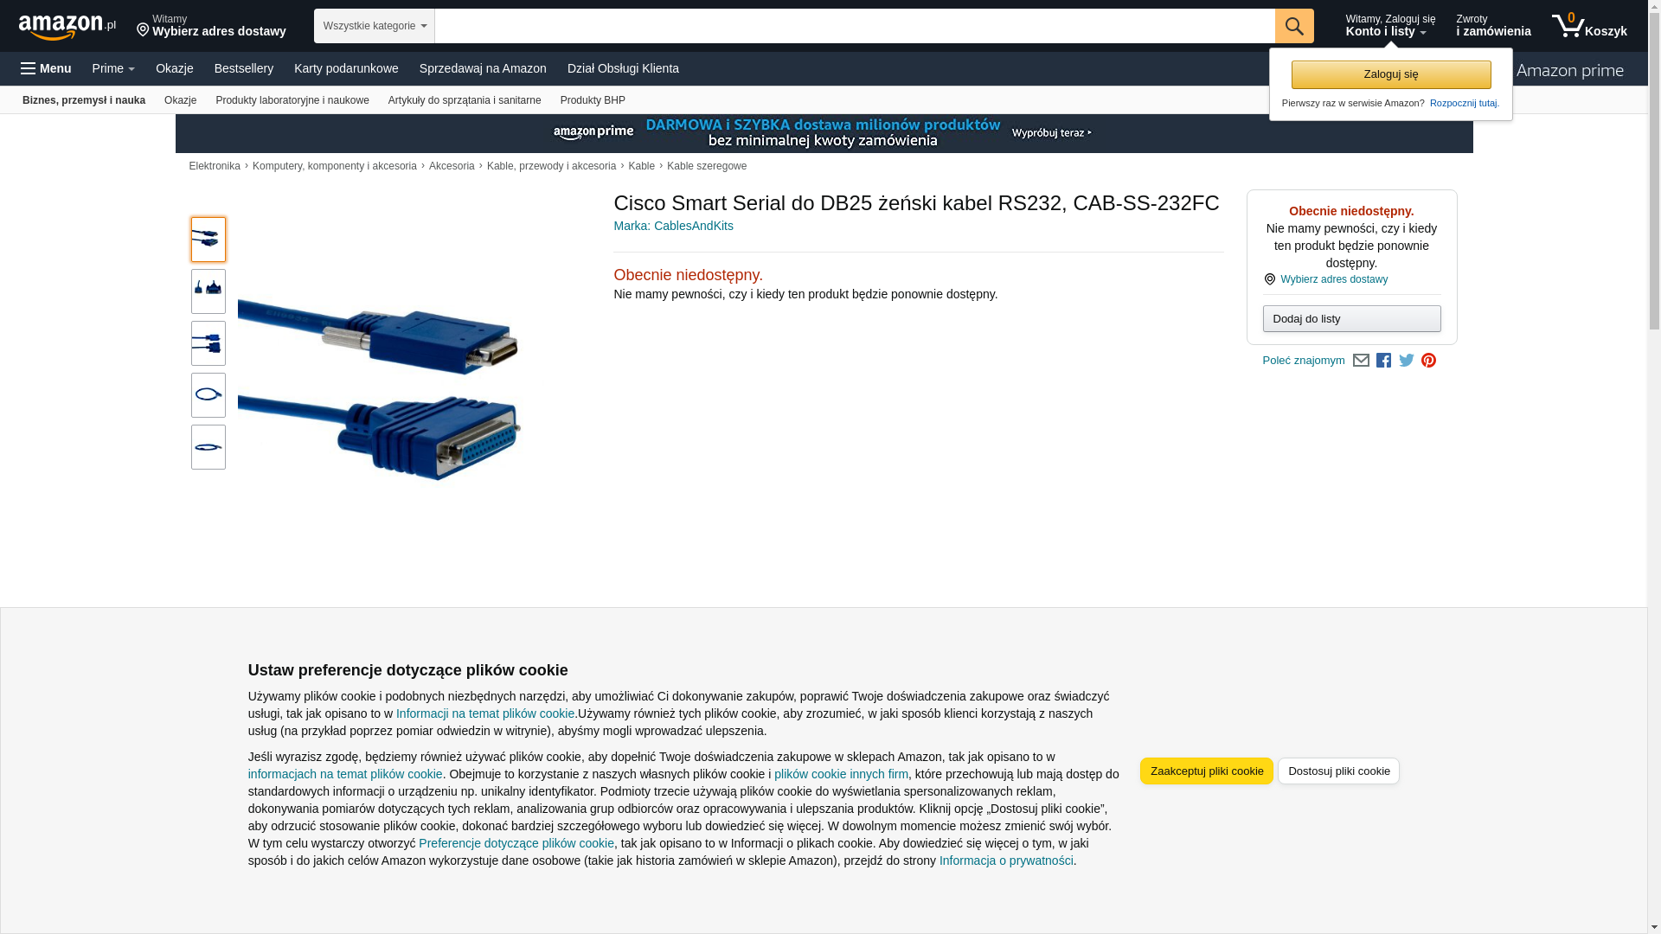
Task: Share product on Facebook icon
Action: (1383, 361)
